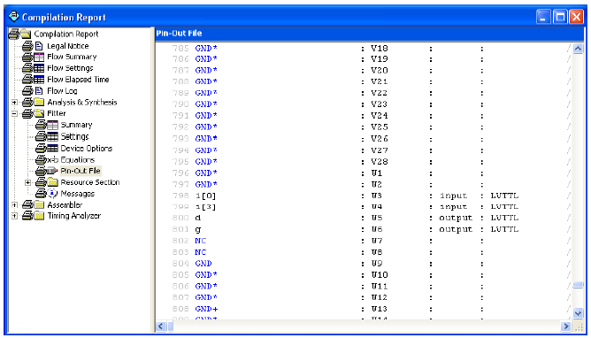Viewport: 591px width, 338px height.
Task: Click the Analysis & Synthesis folder icon
Action: (x=39, y=102)
